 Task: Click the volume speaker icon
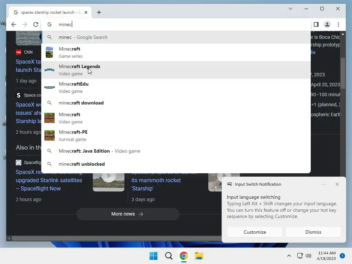(308, 256)
